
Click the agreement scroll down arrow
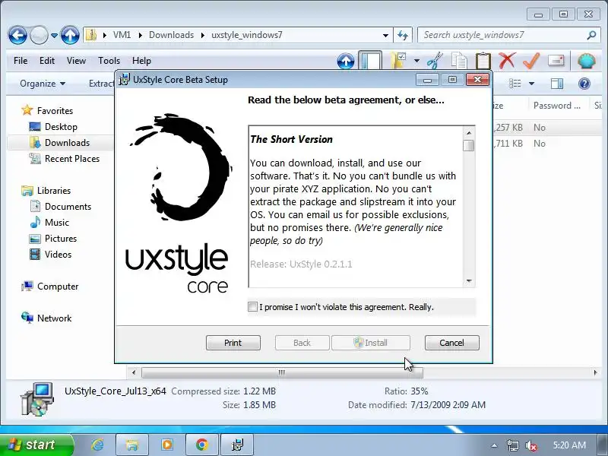coord(469,281)
